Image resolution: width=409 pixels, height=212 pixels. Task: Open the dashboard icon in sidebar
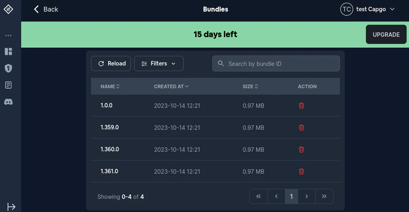(8, 52)
